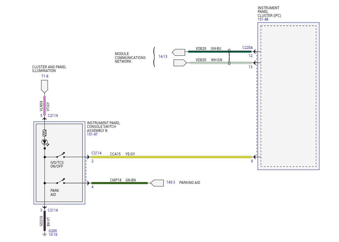
Task: Follow the 14-13 Module Communications Network link
Action: point(163,57)
